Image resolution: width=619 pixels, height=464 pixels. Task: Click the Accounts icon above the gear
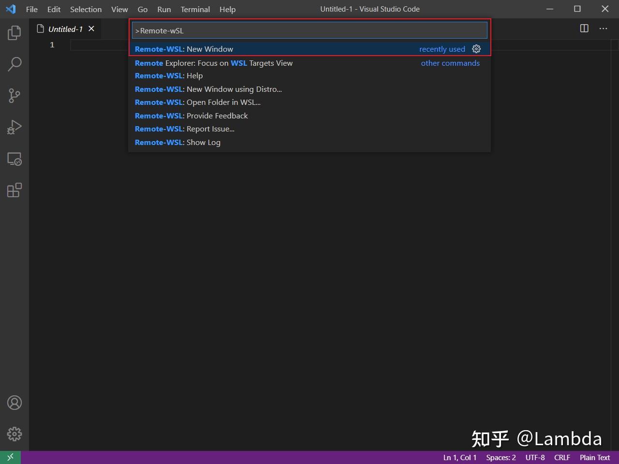tap(15, 402)
